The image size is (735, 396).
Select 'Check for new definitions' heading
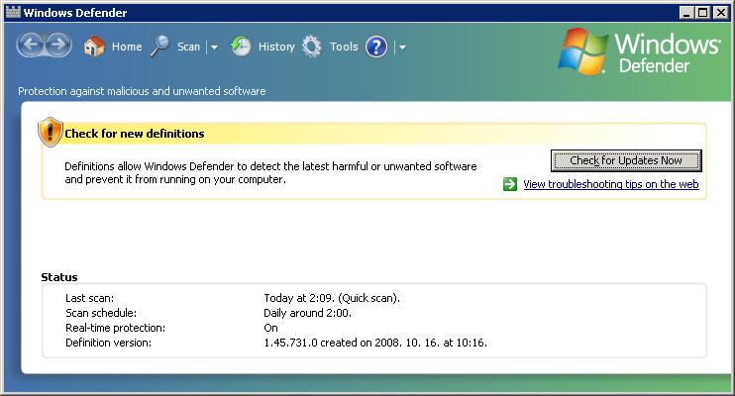tap(135, 134)
